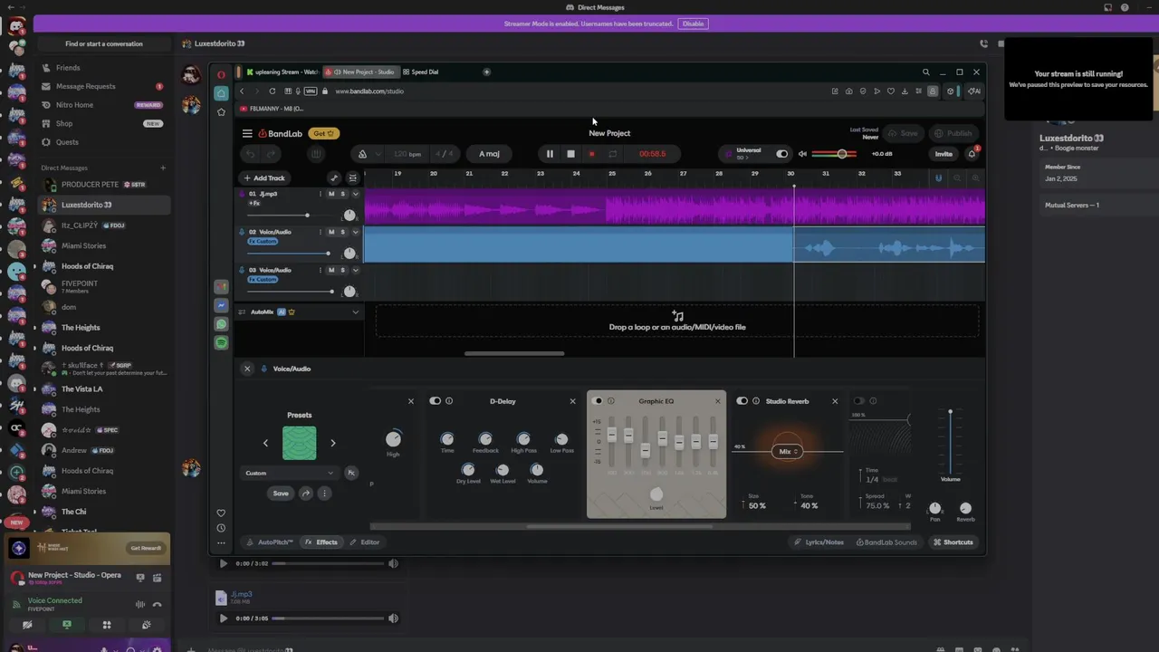Stop playback with the square button

point(570,154)
